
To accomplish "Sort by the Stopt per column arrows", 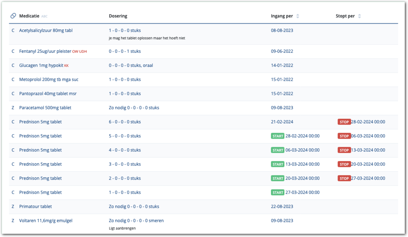I will coord(359,16).
